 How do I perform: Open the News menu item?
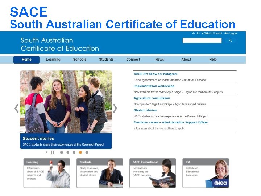click(x=159, y=60)
